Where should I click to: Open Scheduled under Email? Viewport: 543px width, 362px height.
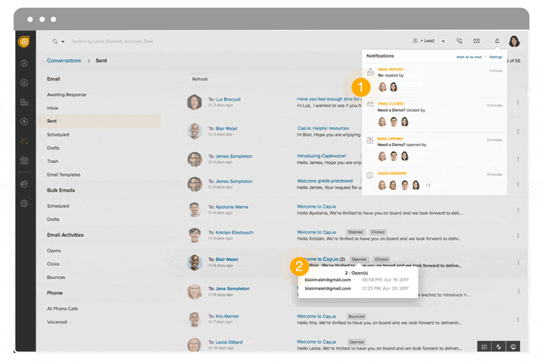point(58,135)
